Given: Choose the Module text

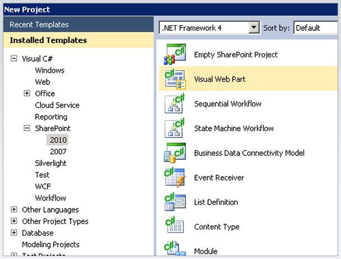Looking at the screenshot, I should click(206, 251).
